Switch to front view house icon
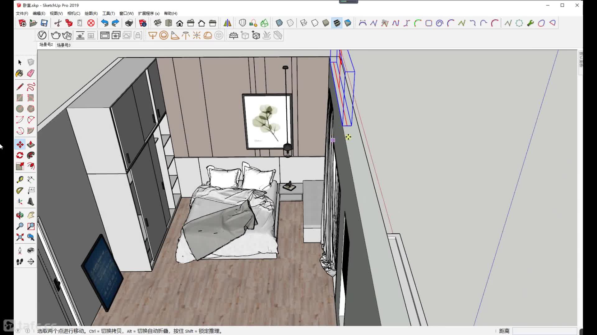This screenshot has width=597, height=335. [x=180, y=23]
